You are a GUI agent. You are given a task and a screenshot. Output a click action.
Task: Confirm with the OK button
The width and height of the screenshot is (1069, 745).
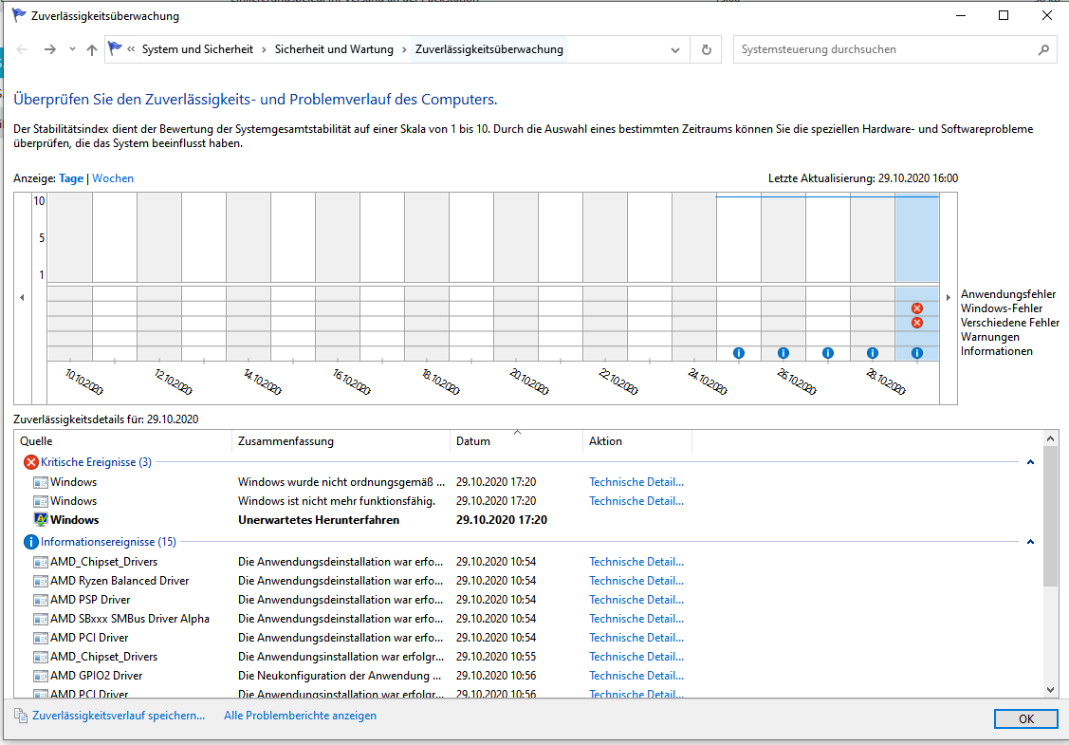click(1026, 719)
